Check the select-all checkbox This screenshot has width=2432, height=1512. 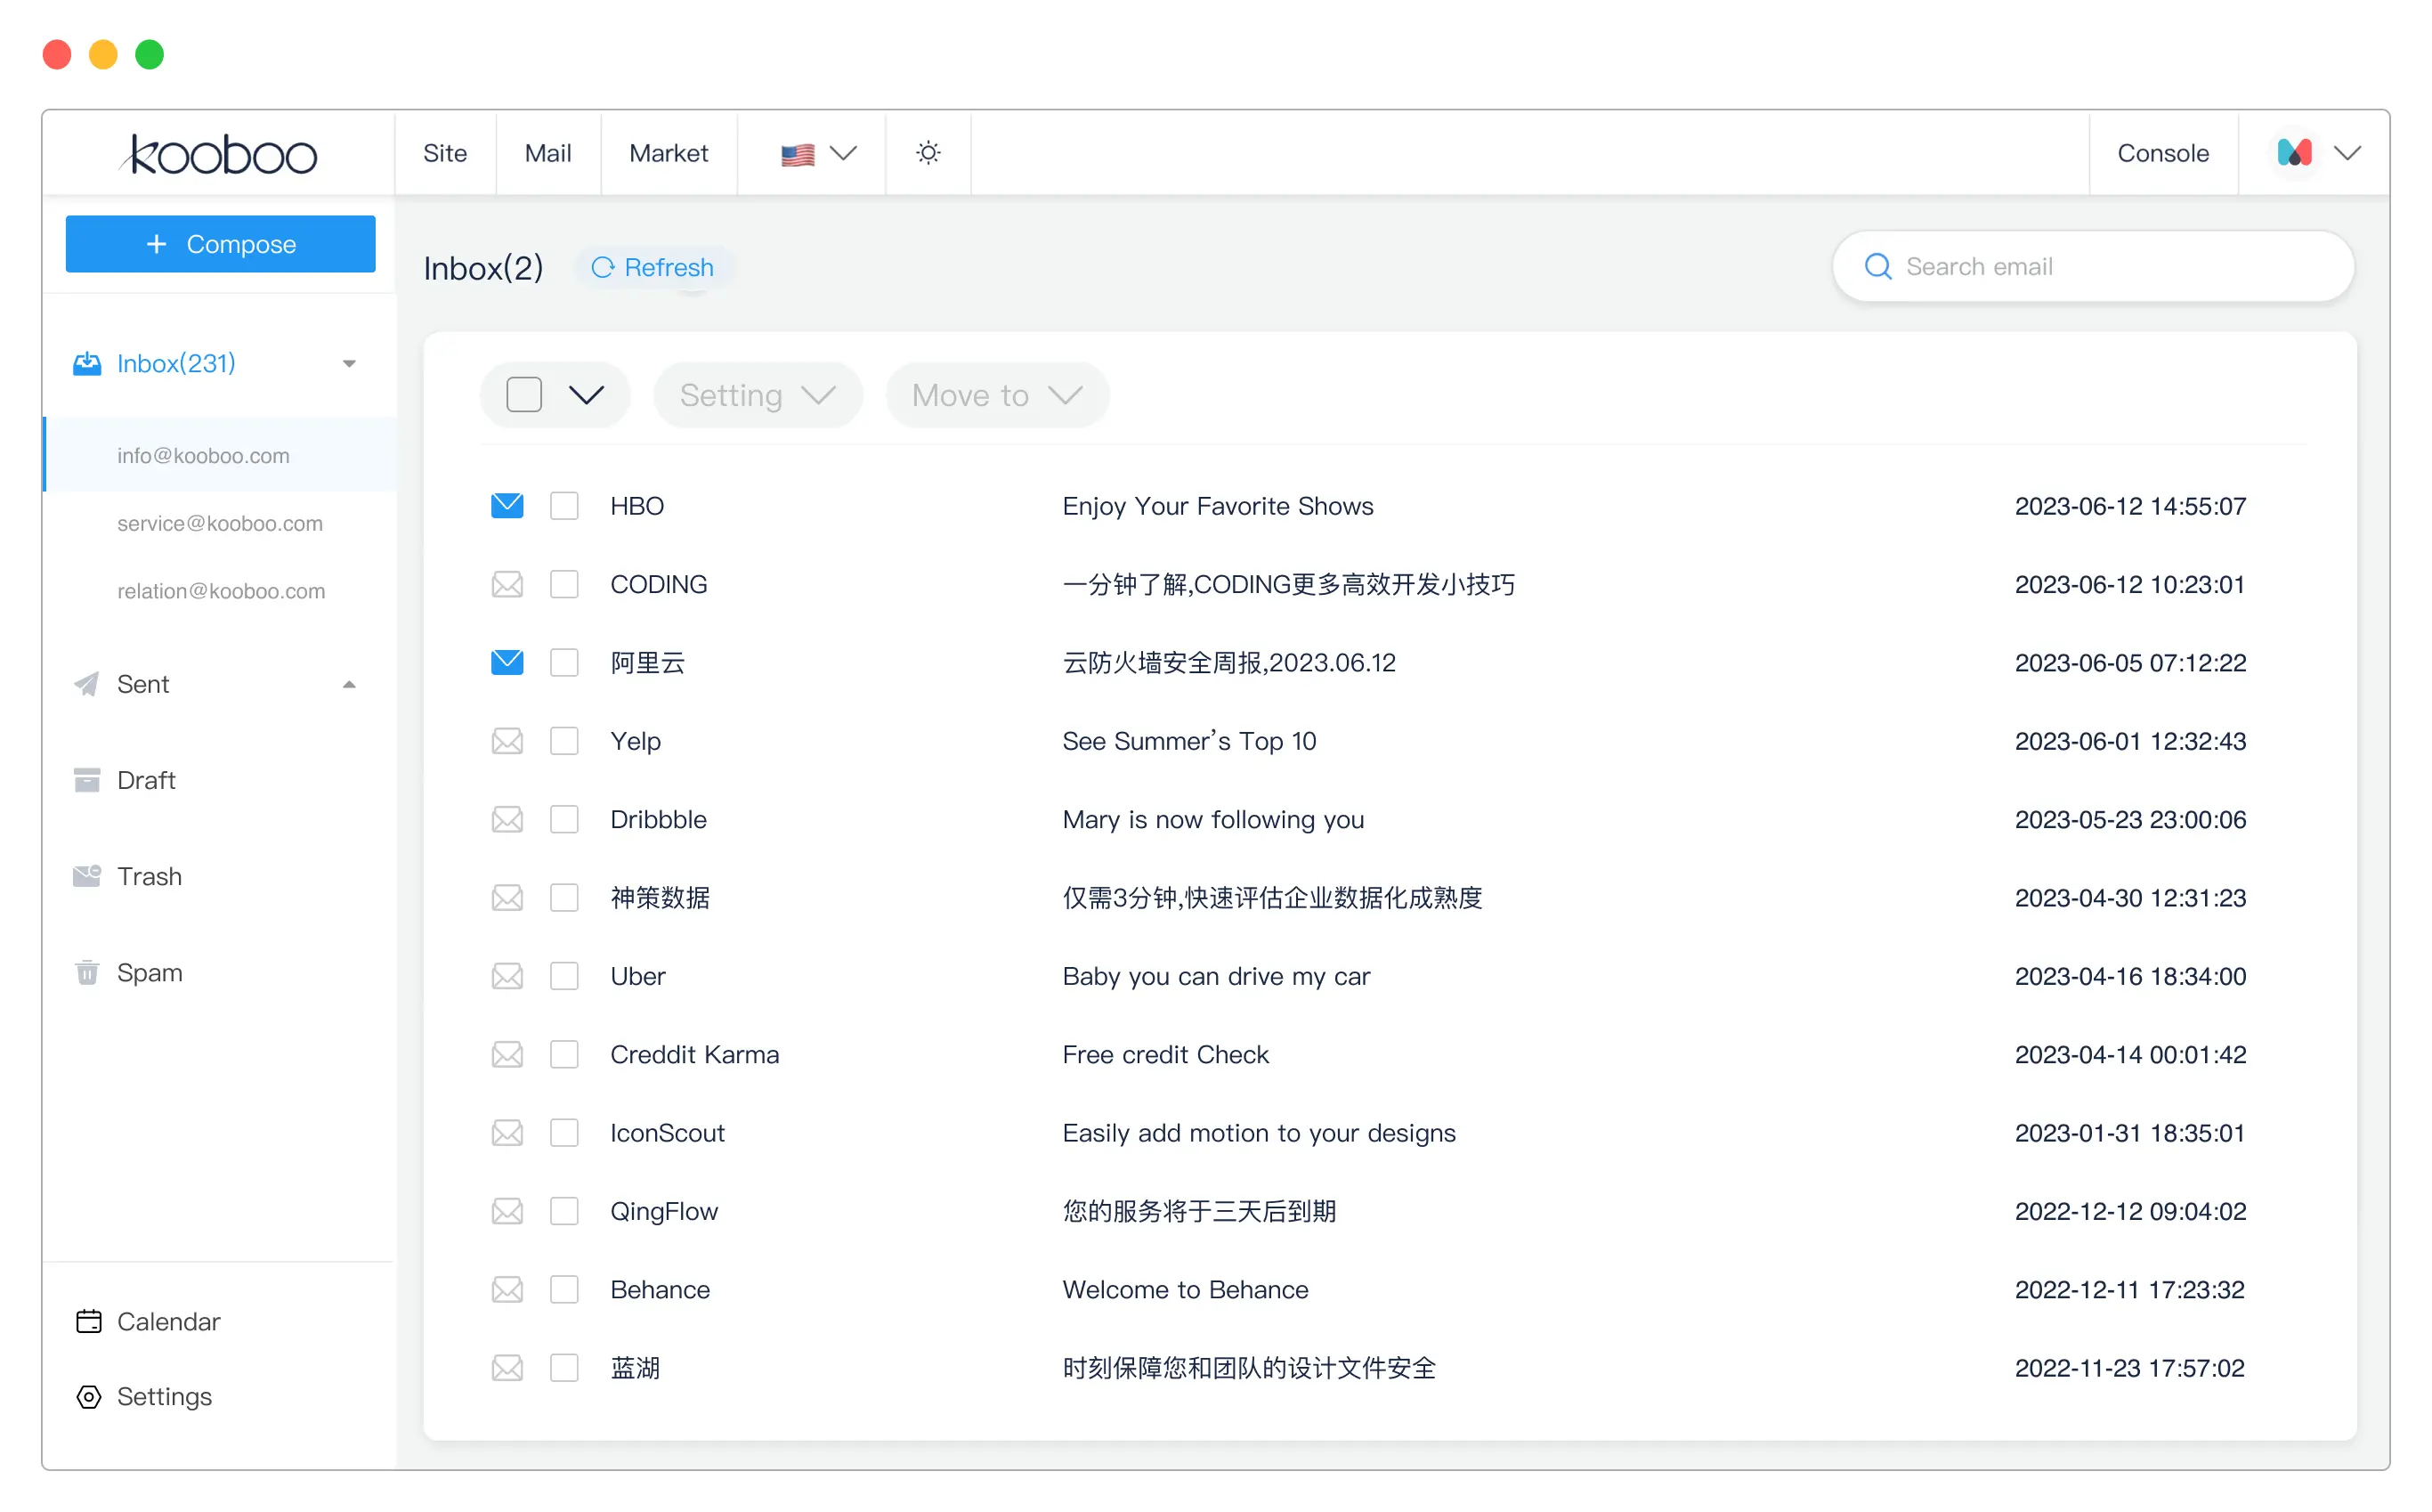[x=523, y=394]
